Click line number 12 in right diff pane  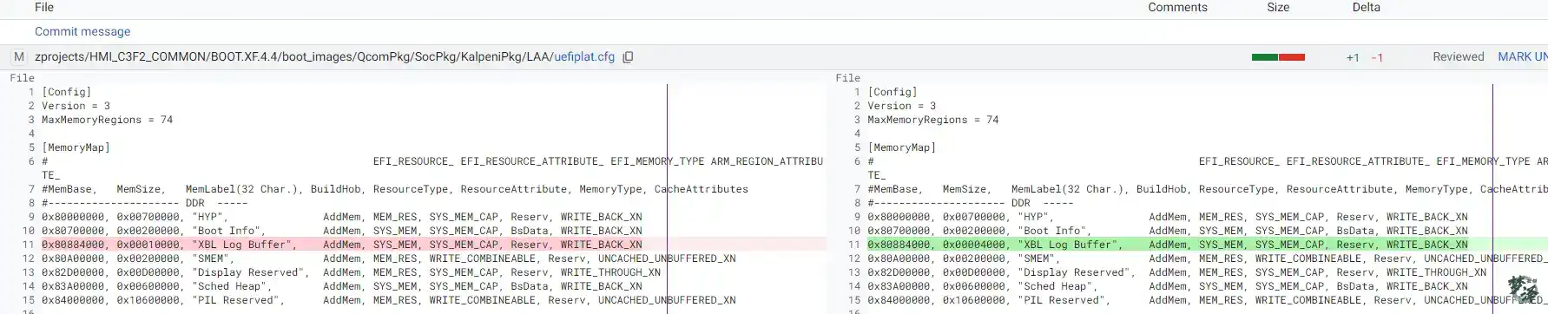tap(853, 258)
